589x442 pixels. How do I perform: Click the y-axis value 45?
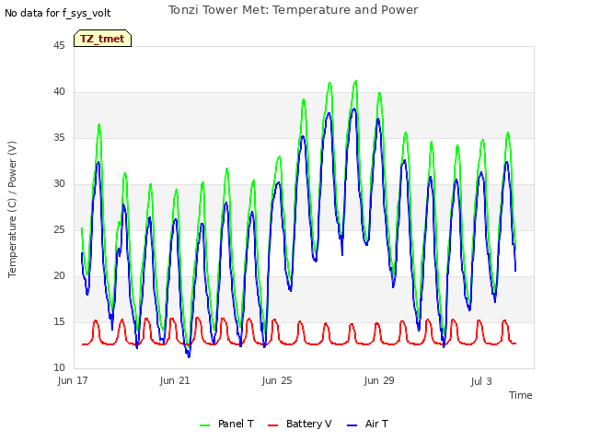(59, 45)
